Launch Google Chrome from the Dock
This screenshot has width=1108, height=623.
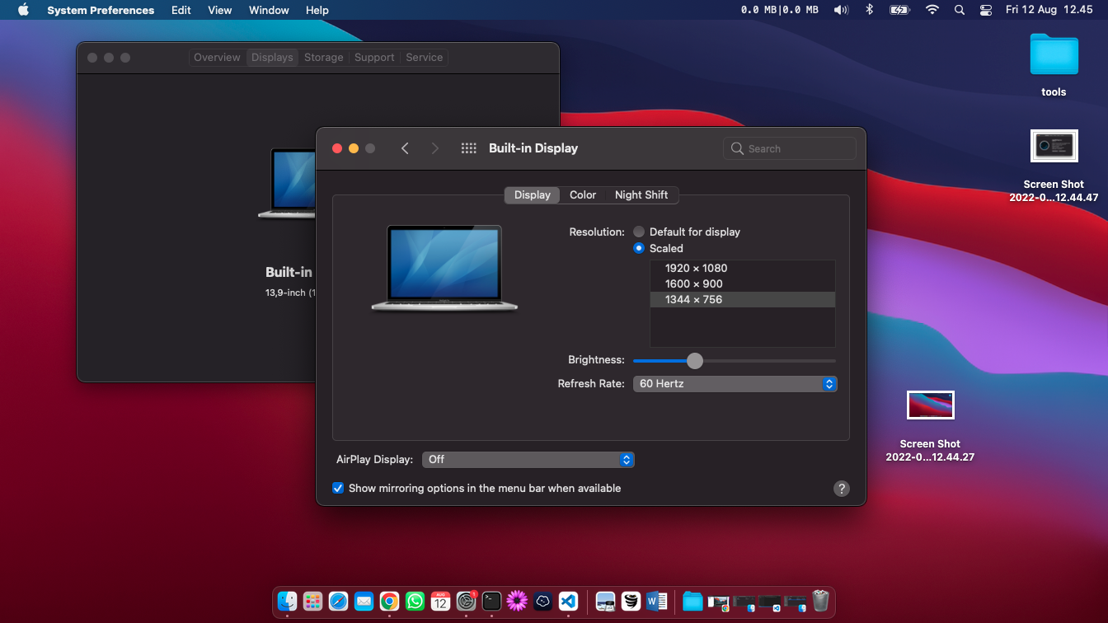click(389, 602)
